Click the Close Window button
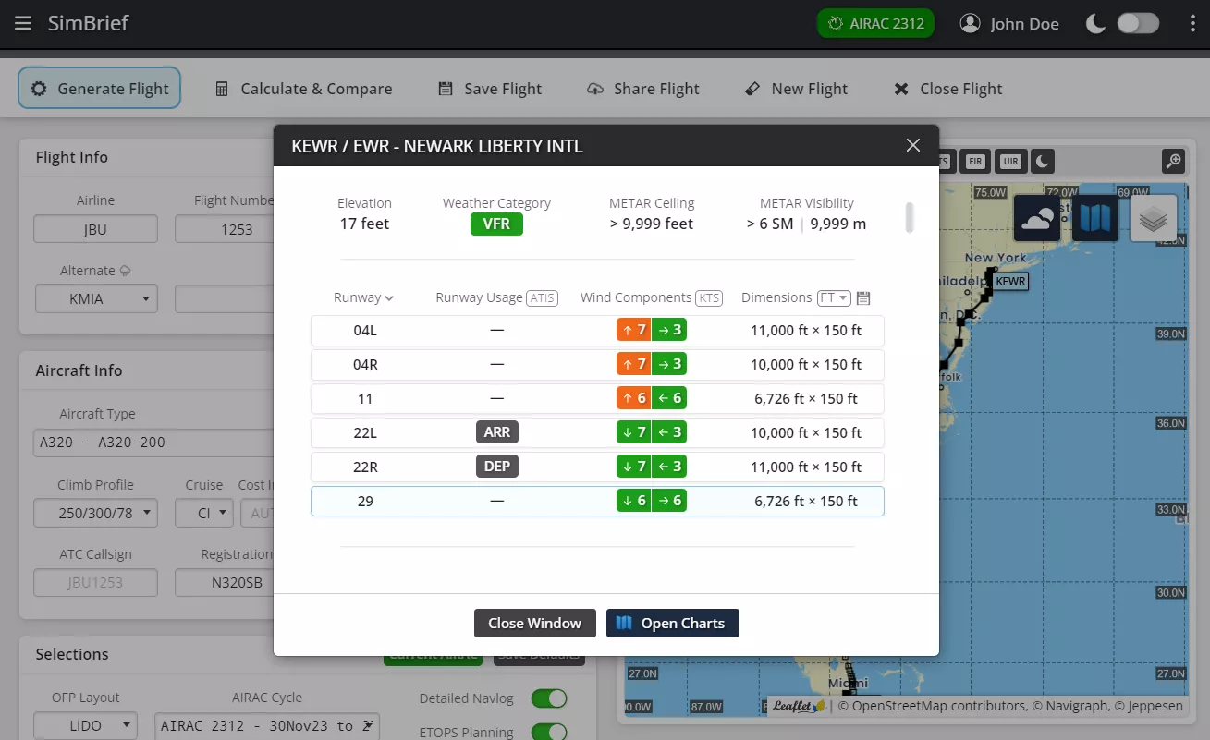This screenshot has width=1210, height=740. 534,623
